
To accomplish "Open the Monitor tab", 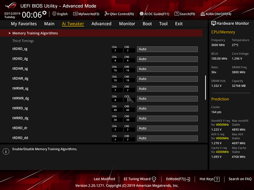I will 127,24.
